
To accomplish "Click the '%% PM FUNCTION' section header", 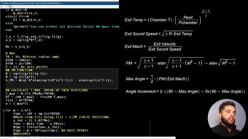I will [19, 70].
